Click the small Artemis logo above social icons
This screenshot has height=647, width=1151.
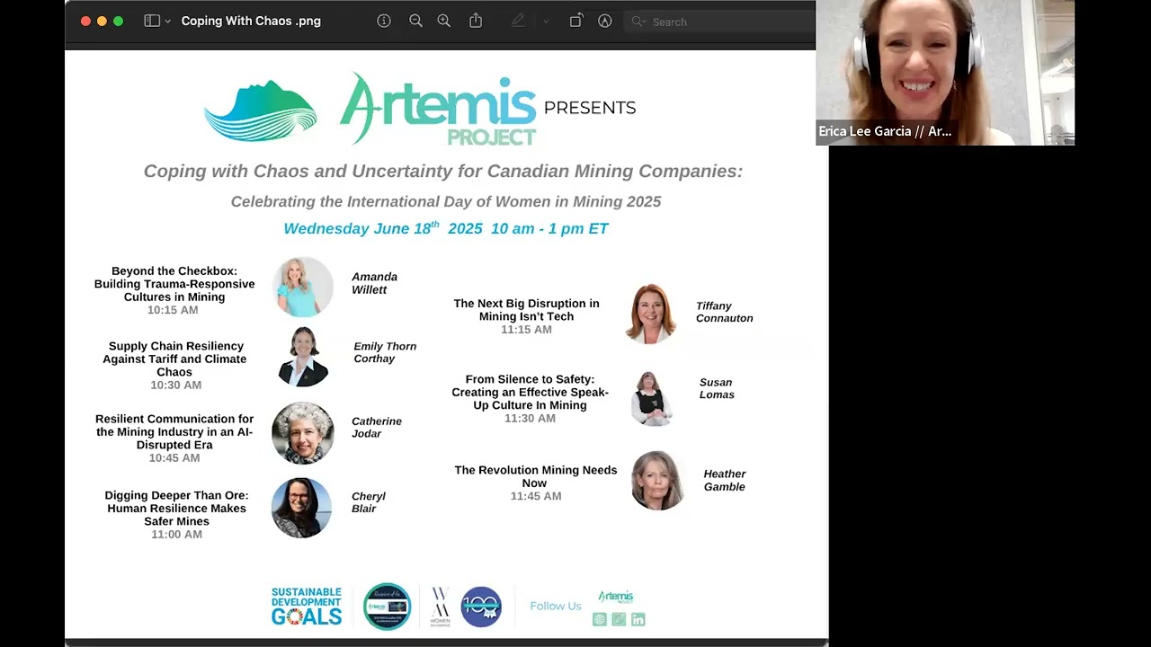coord(616,597)
